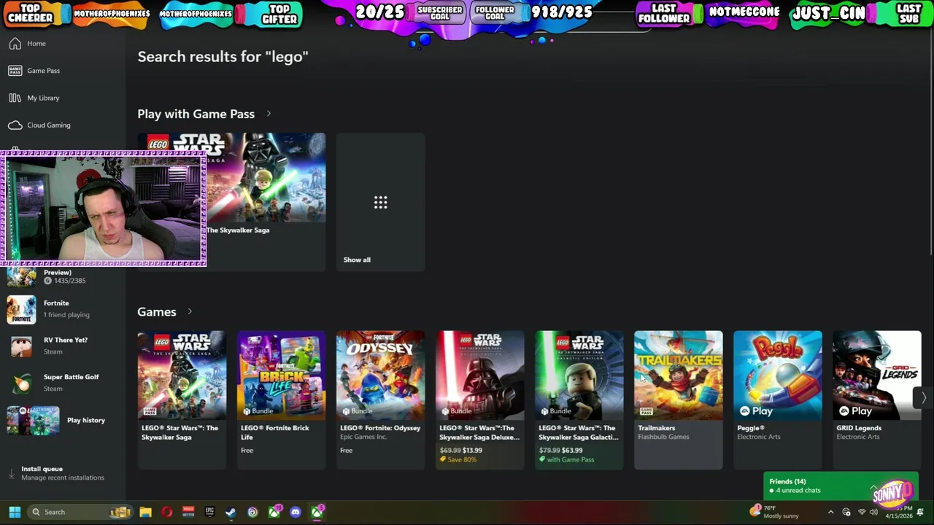Click the taskbar Search box

(80, 512)
